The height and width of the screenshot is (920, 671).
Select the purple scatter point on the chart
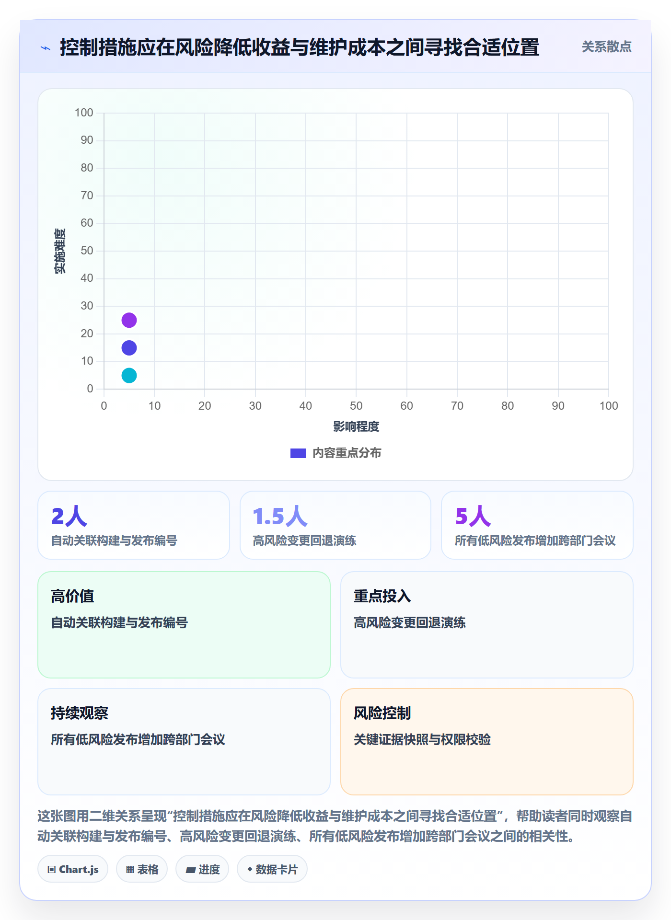[129, 320]
